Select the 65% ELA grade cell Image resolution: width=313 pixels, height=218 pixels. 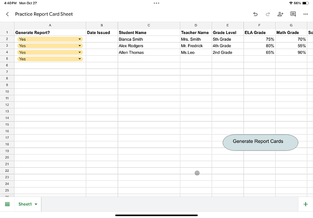[259, 53]
